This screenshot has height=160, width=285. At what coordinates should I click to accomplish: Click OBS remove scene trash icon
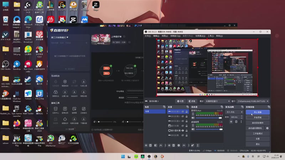[150, 145]
